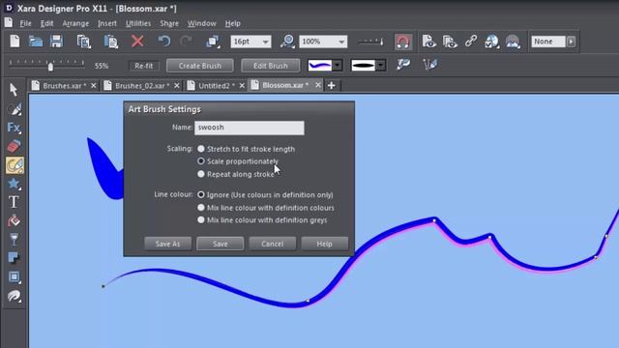
Task: Expand the brush stroke style dropdown
Action: tap(338, 65)
